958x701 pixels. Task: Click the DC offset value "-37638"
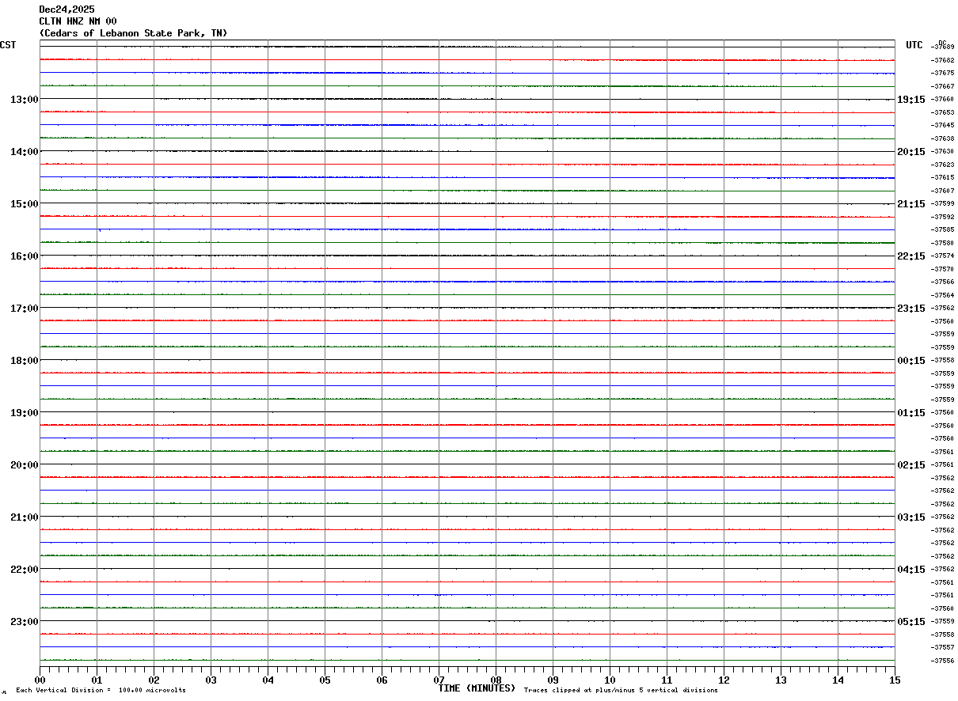click(x=942, y=138)
